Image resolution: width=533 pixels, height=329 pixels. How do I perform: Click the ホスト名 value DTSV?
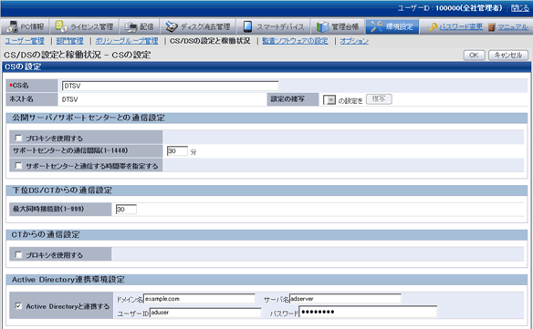point(69,99)
